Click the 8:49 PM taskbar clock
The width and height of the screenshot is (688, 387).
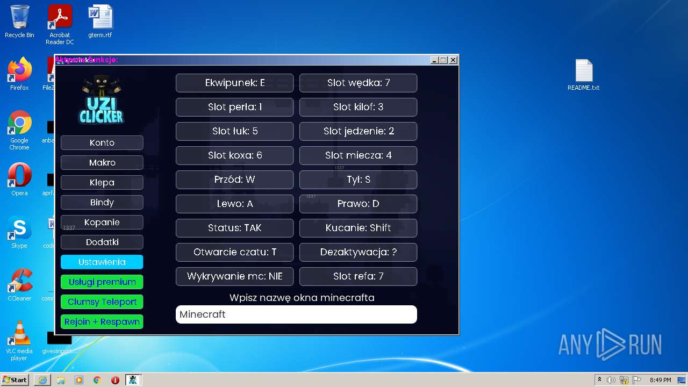click(660, 379)
